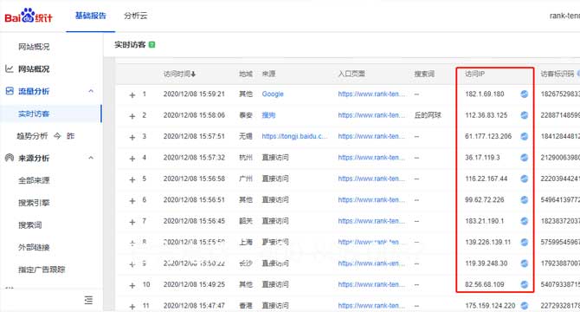Click the blue icon beside IP 99.62.72.226
The image size is (580, 312).
pyautogui.click(x=524, y=200)
